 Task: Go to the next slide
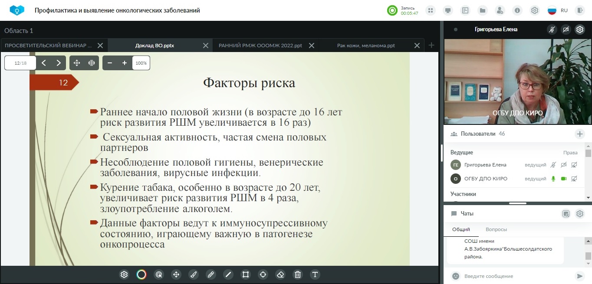(59, 63)
